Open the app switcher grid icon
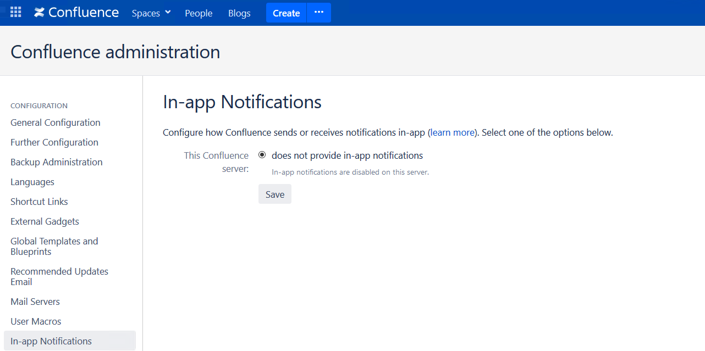The image size is (705, 351). [x=16, y=12]
